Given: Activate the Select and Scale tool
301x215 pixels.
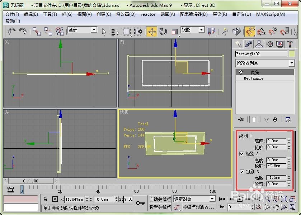Looking at the screenshot, I should point(174,32).
